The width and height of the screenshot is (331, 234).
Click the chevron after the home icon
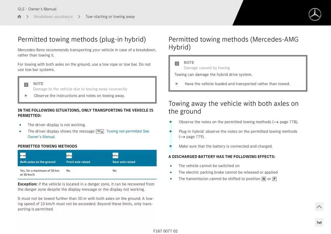(27, 17)
